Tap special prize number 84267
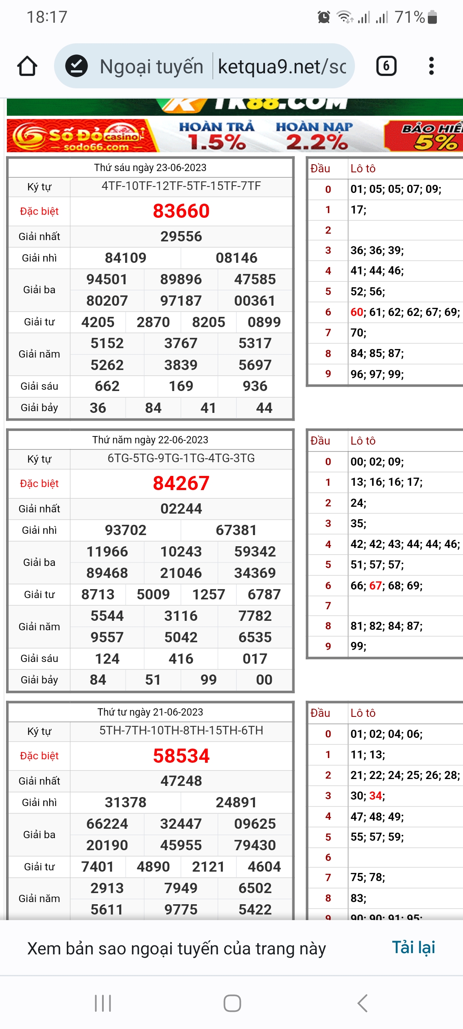This screenshot has height=1029, width=463. point(181,483)
